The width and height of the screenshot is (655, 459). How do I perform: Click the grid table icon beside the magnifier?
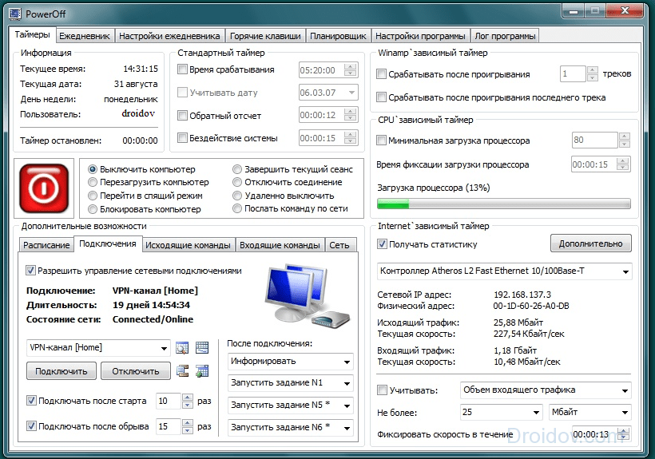[x=201, y=347]
